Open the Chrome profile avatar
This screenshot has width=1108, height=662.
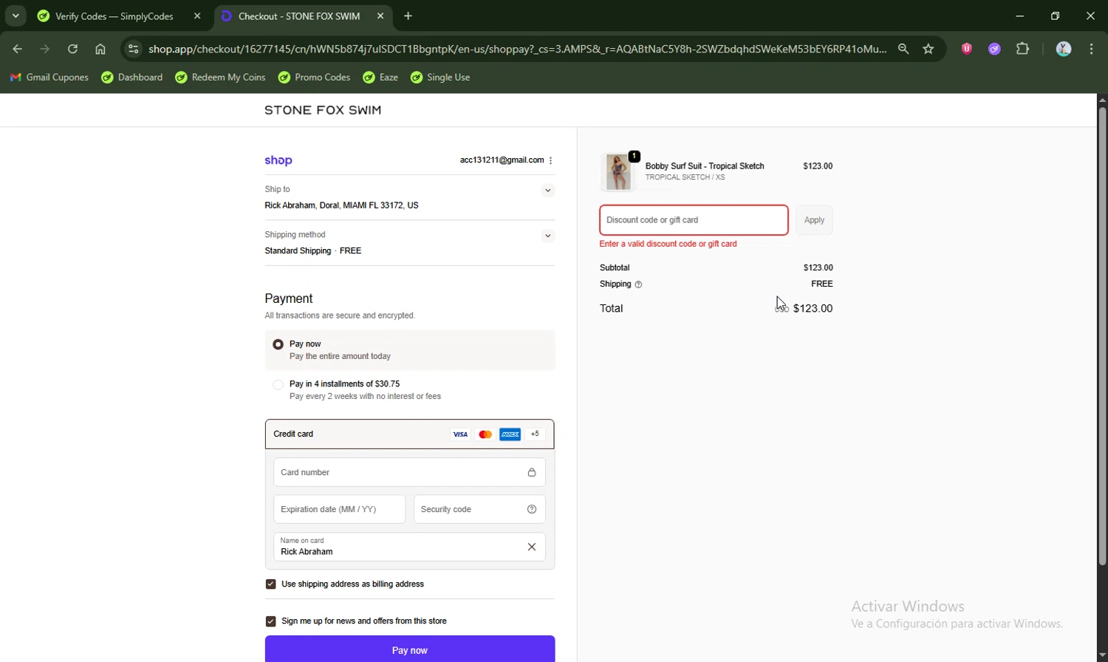click(x=1064, y=49)
